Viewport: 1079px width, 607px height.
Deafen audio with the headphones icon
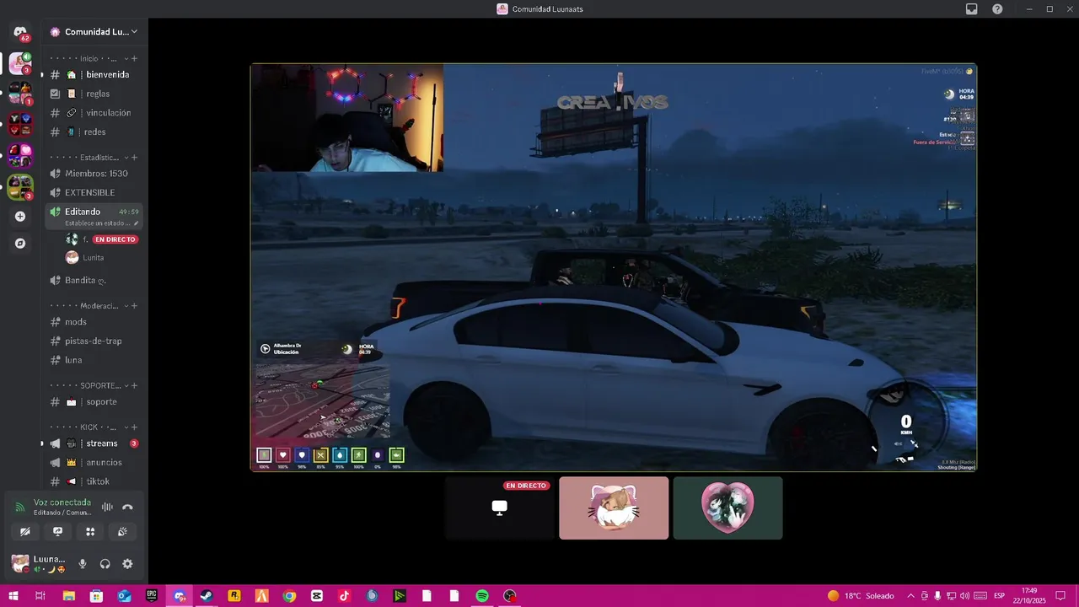coord(105,564)
